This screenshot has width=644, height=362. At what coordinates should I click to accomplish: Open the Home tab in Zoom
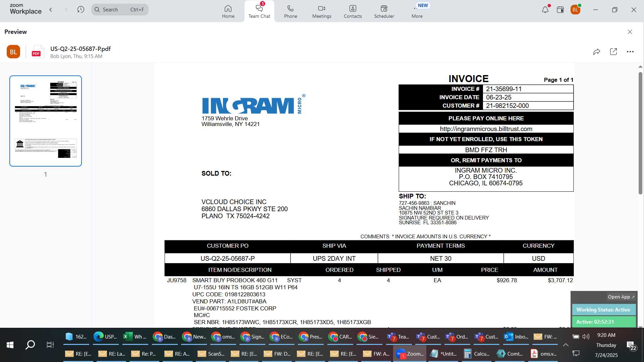tap(228, 11)
